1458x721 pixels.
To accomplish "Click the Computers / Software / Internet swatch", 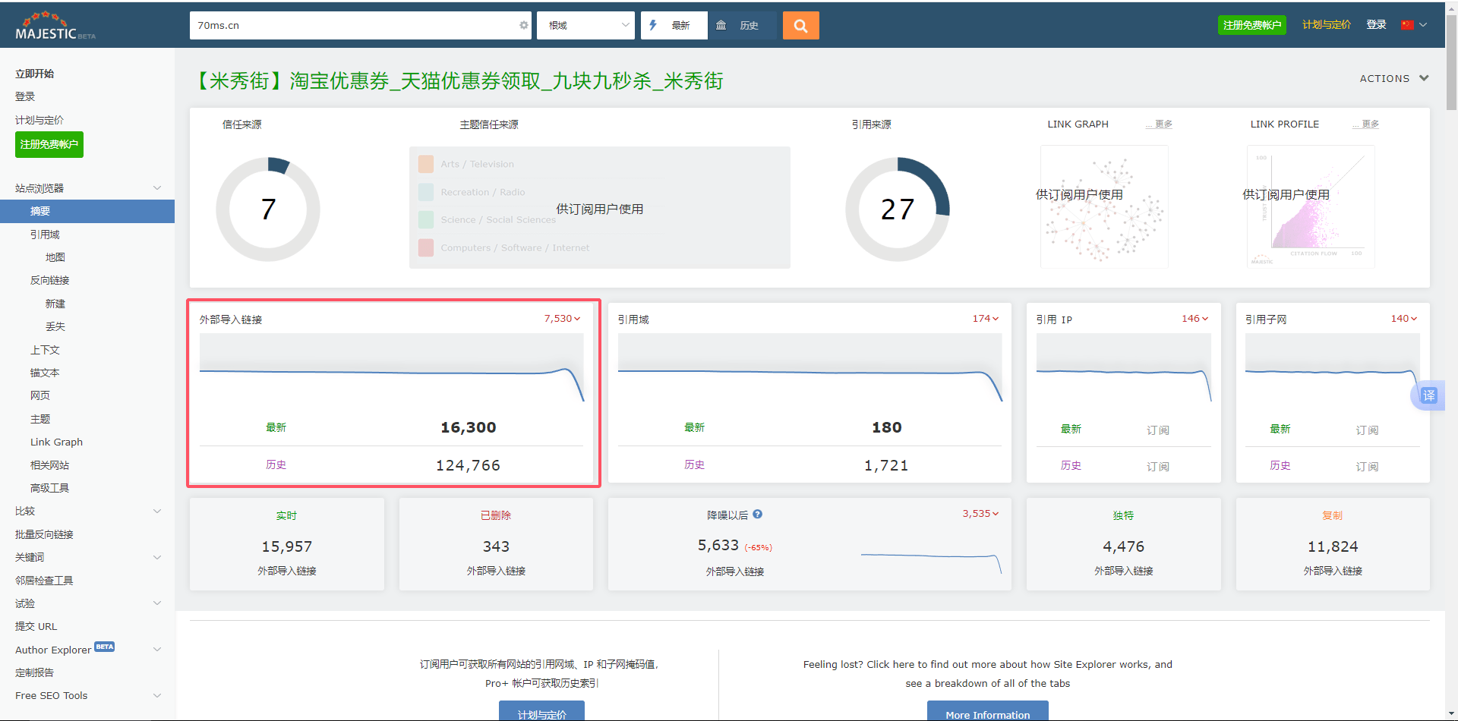I will pyautogui.click(x=426, y=247).
